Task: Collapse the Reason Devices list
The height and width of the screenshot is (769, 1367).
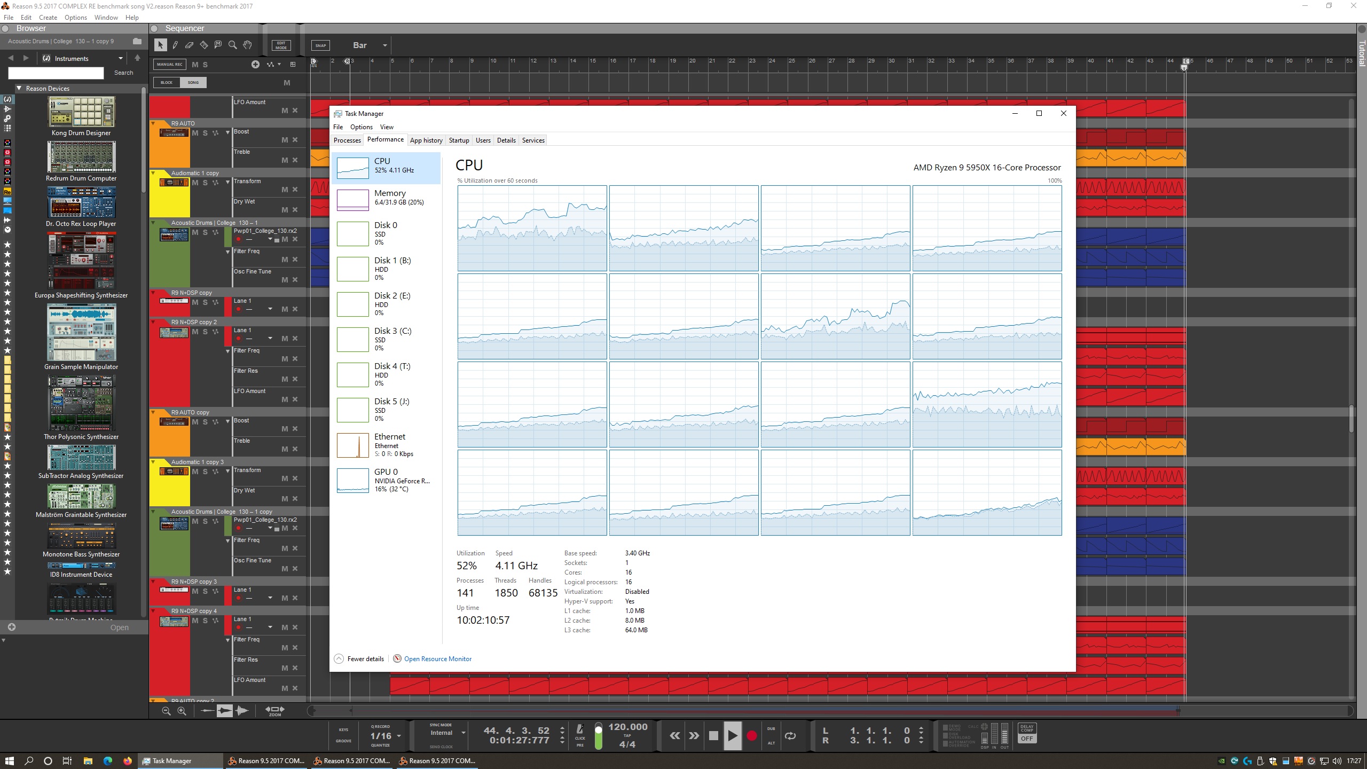Action: [19, 88]
